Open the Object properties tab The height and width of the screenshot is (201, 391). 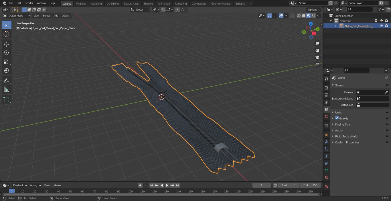(x=326, y=135)
